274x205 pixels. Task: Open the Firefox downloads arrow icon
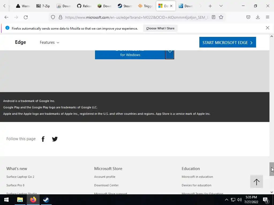click(258, 17)
